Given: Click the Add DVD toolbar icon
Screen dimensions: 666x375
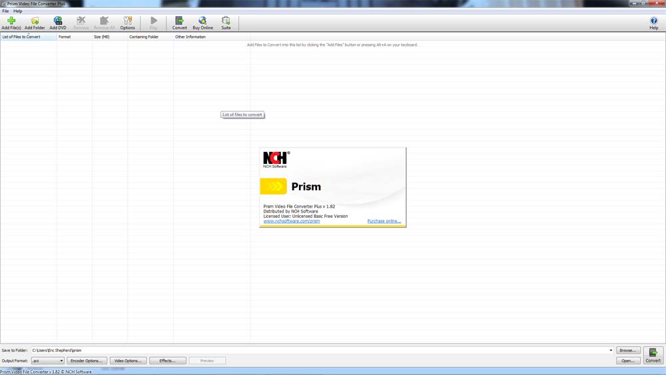Looking at the screenshot, I should (58, 23).
